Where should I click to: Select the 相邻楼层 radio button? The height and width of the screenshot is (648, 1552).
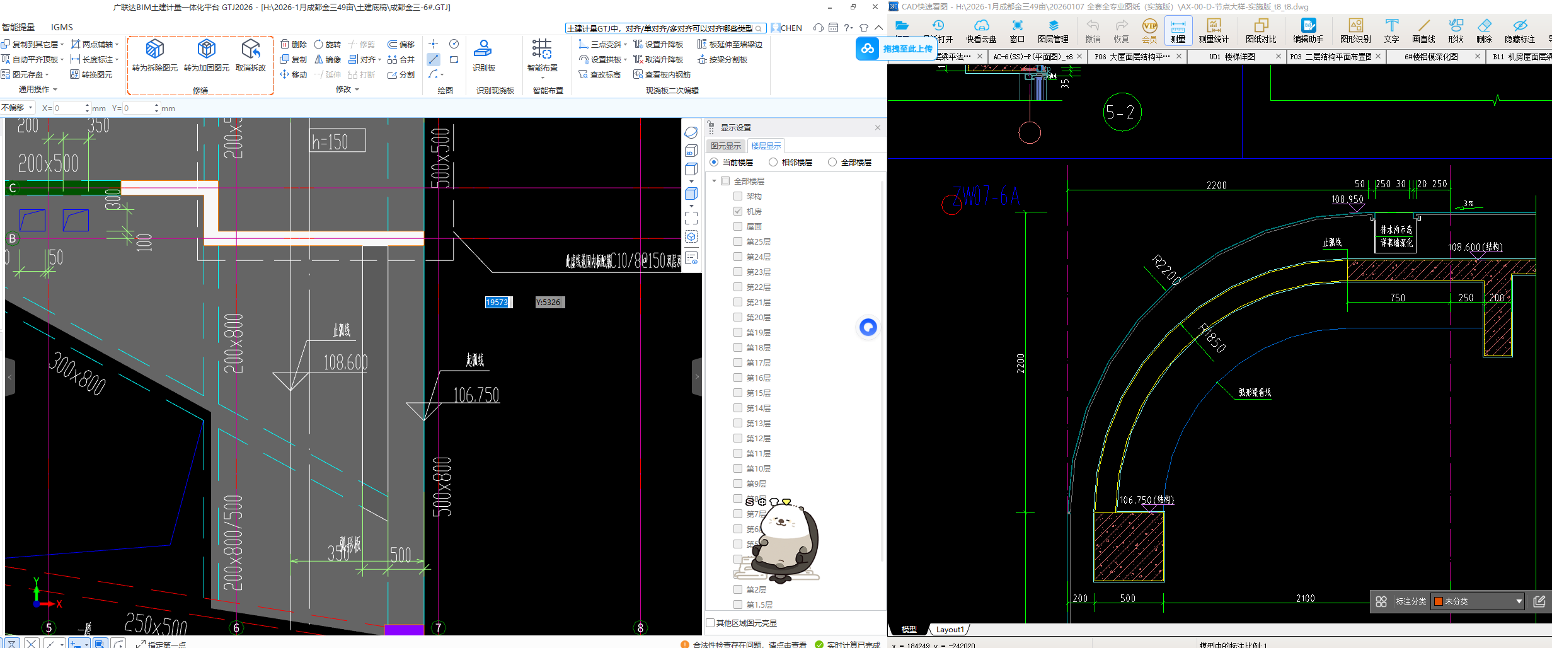pos(773,163)
